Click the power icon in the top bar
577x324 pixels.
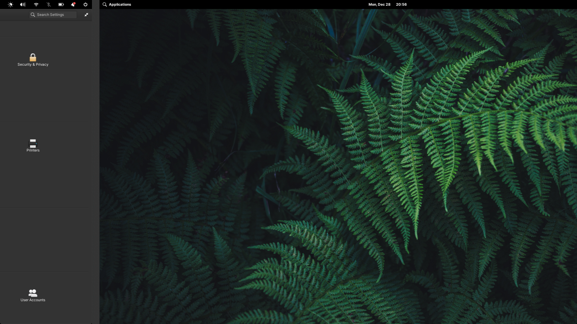[85, 4]
